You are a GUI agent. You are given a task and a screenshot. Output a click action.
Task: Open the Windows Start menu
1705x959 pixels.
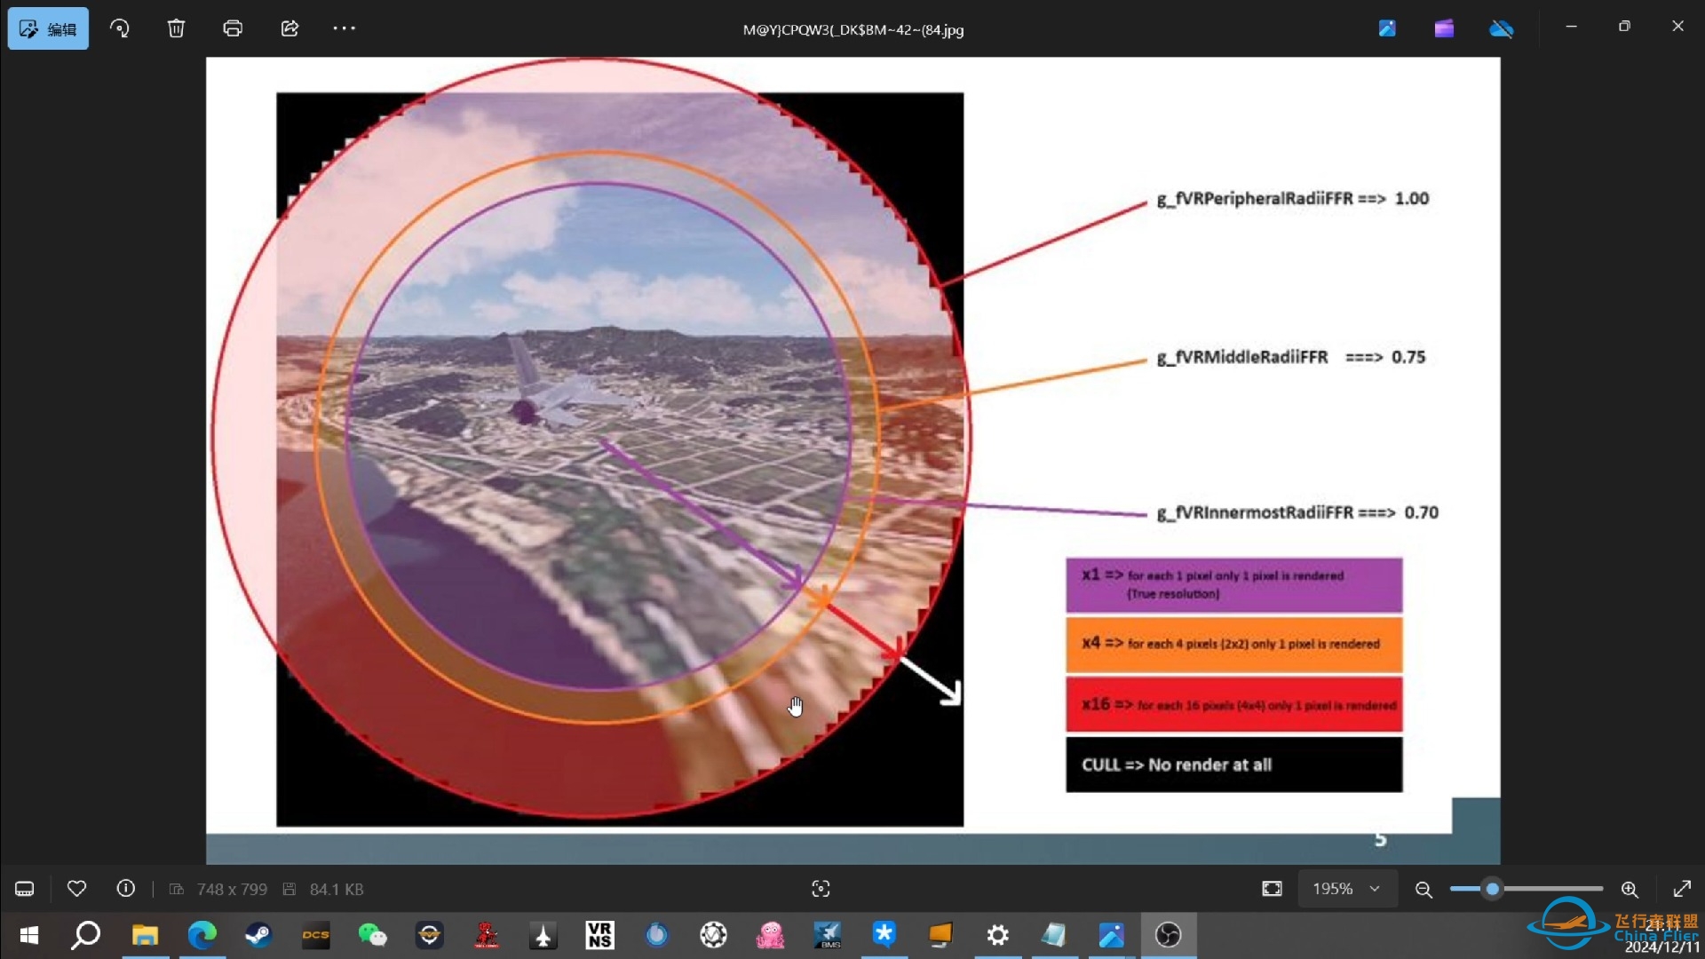[x=29, y=935]
